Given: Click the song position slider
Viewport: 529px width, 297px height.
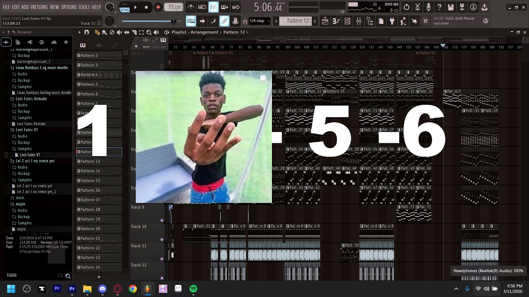Looking at the screenshot, I should [x=148, y=21].
